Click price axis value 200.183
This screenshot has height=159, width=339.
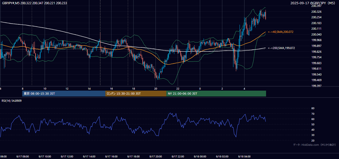pos(316,23)
